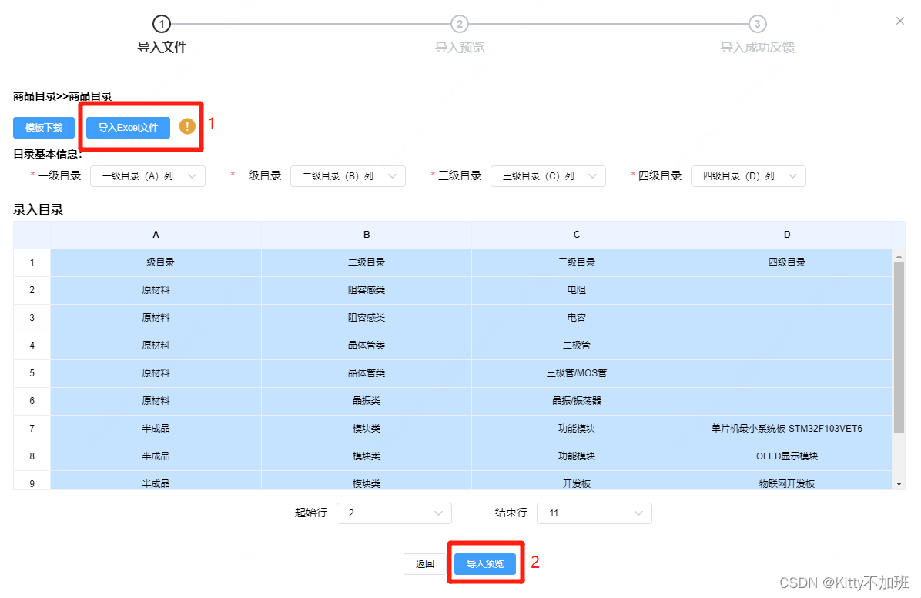Click row number 1

(x=32, y=262)
